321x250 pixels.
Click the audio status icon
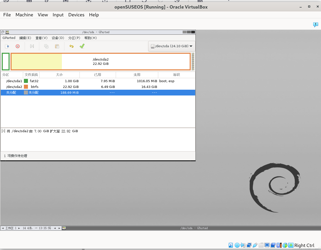pos(243,245)
